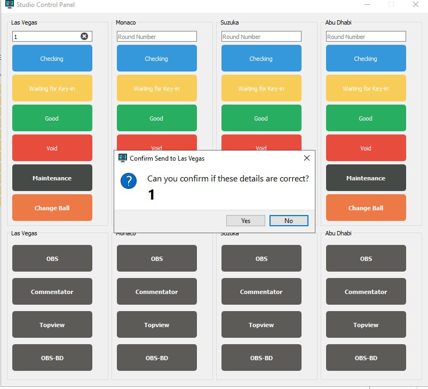Set Las Vegas to Maintenance
The width and height of the screenshot is (428, 389).
point(52,178)
